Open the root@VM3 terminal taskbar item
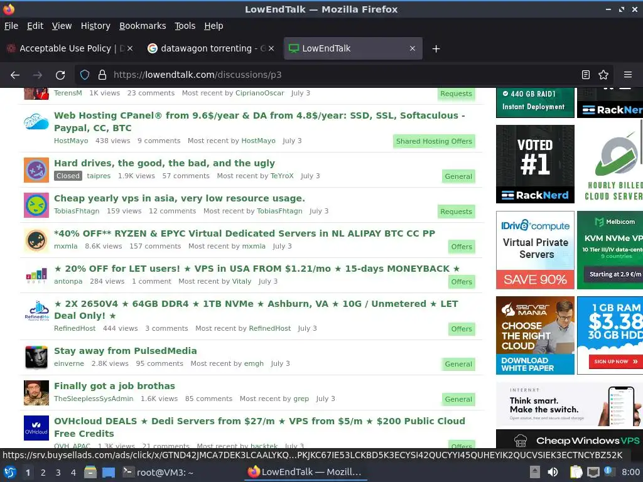Image resolution: width=643 pixels, height=482 pixels. (x=158, y=473)
